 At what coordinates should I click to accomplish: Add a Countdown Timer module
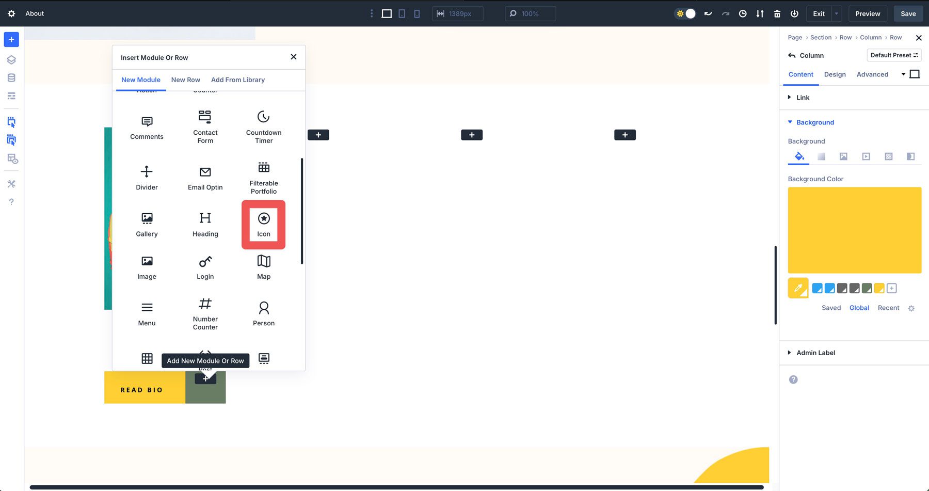point(263,126)
